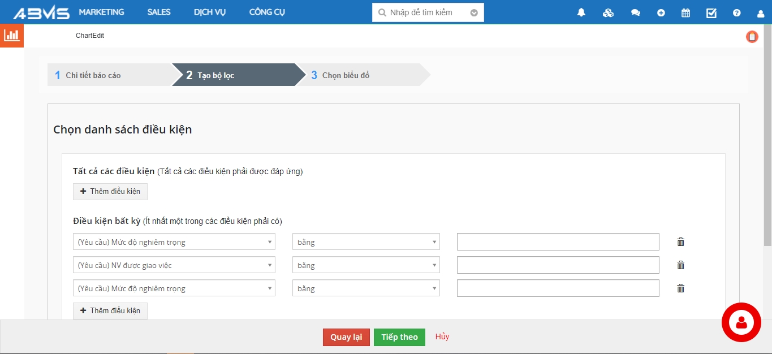Open the chat messages icon
Viewport: 772px width, 354px height.
[x=635, y=12]
